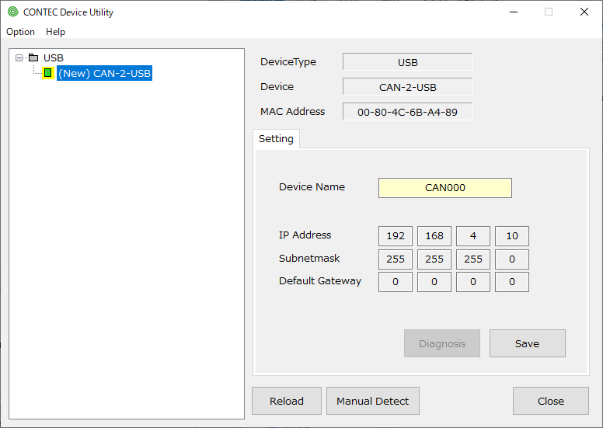Close the window with title bar X
The height and width of the screenshot is (428, 603).
tap(584, 12)
